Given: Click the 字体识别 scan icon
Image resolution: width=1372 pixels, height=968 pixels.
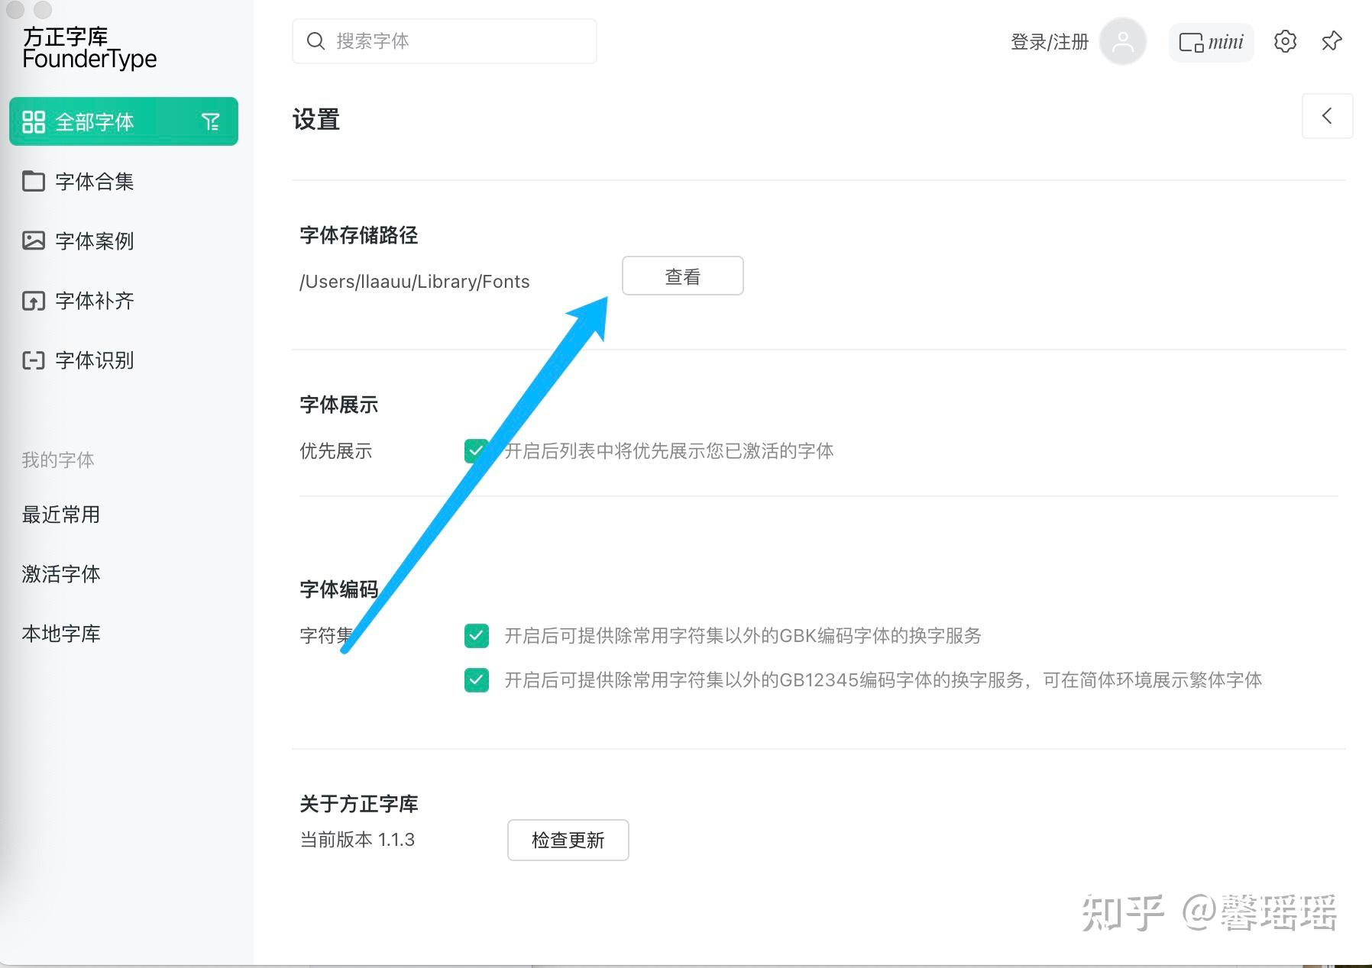Looking at the screenshot, I should pyautogui.click(x=34, y=360).
